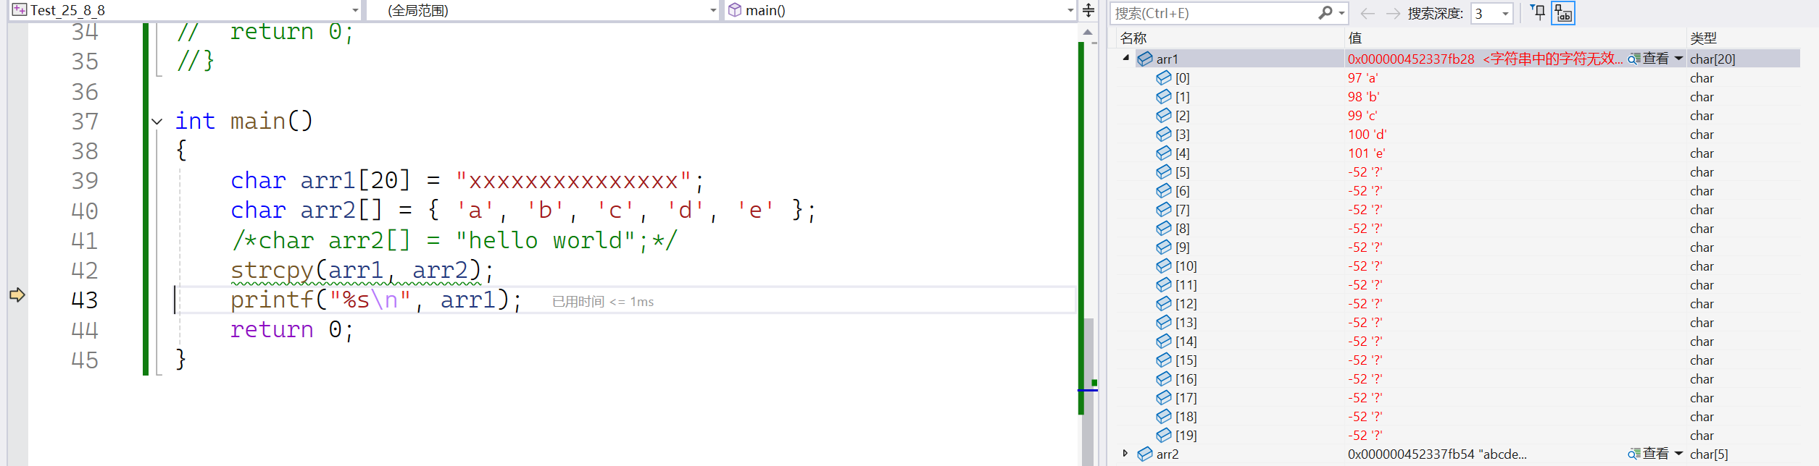The height and width of the screenshot is (466, 1819).
Task: Click the cube icon of element [13]
Action: coord(1164,322)
